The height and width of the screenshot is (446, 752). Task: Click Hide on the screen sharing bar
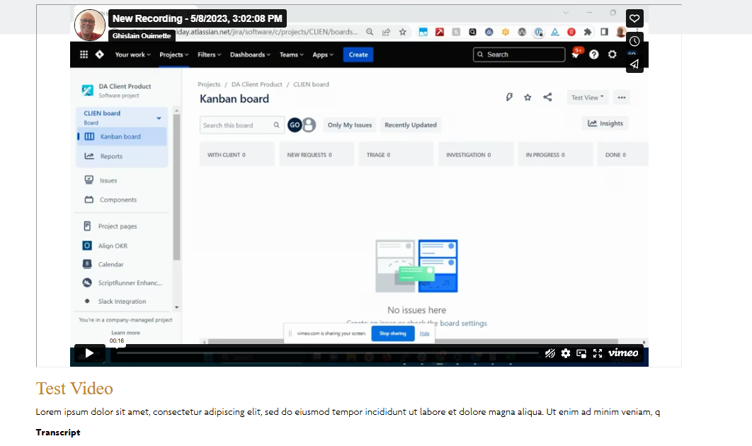pos(424,333)
